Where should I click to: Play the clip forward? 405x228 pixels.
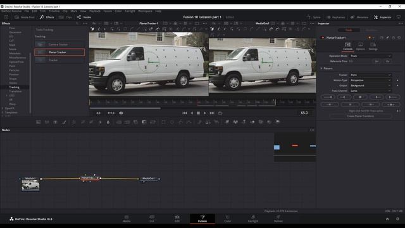(205, 113)
